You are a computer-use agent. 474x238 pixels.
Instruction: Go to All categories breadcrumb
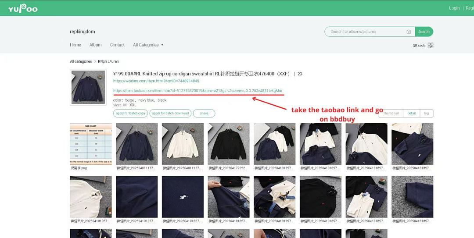pyautogui.click(x=81, y=61)
